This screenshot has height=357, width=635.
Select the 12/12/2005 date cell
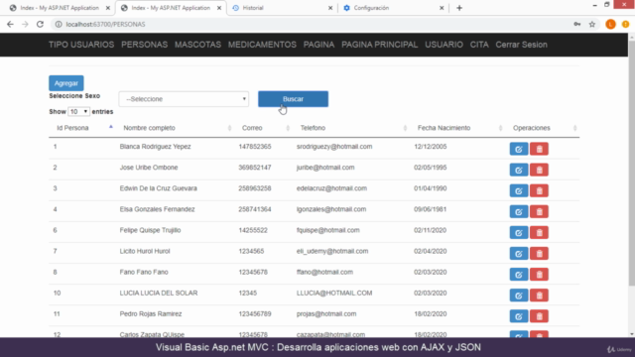pos(430,147)
